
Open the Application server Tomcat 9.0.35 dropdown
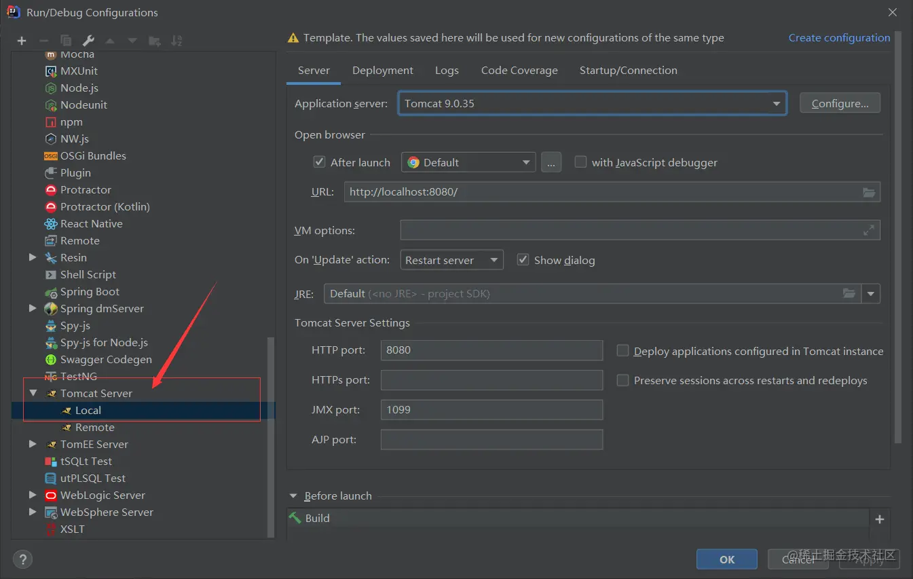click(x=592, y=104)
